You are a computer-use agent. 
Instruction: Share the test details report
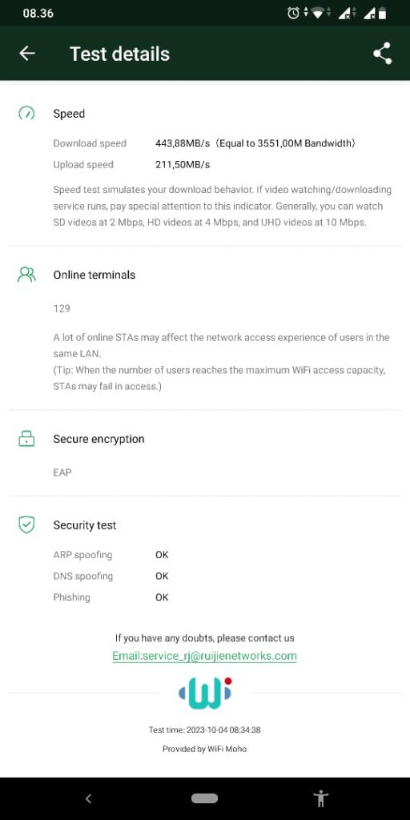point(382,54)
